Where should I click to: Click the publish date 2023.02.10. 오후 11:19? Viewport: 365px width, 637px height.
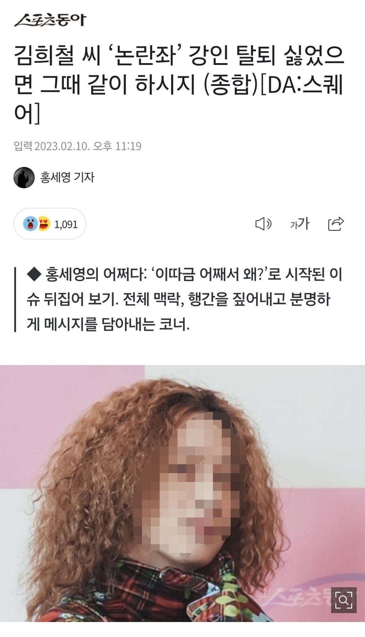pyautogui.click(x=88, y=146)
